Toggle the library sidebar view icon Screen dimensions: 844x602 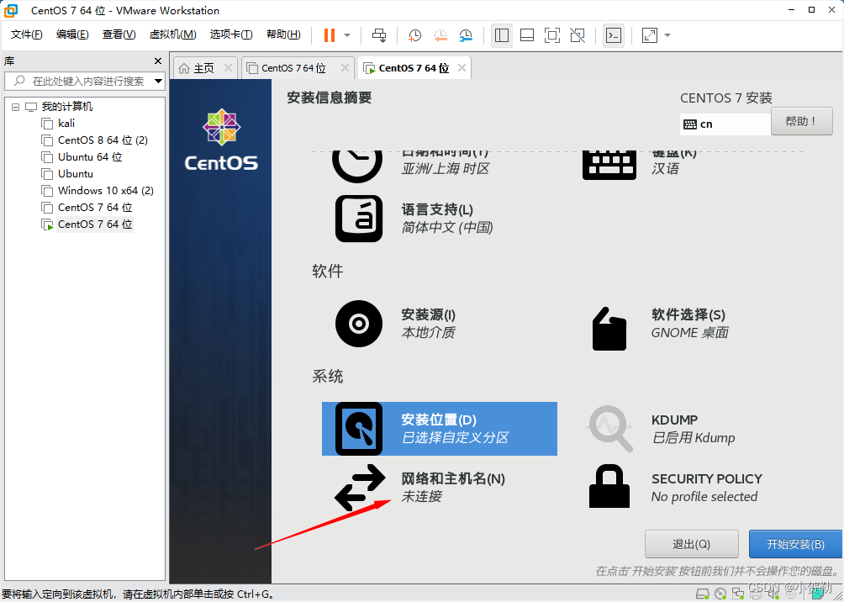(x=502, y=35)
